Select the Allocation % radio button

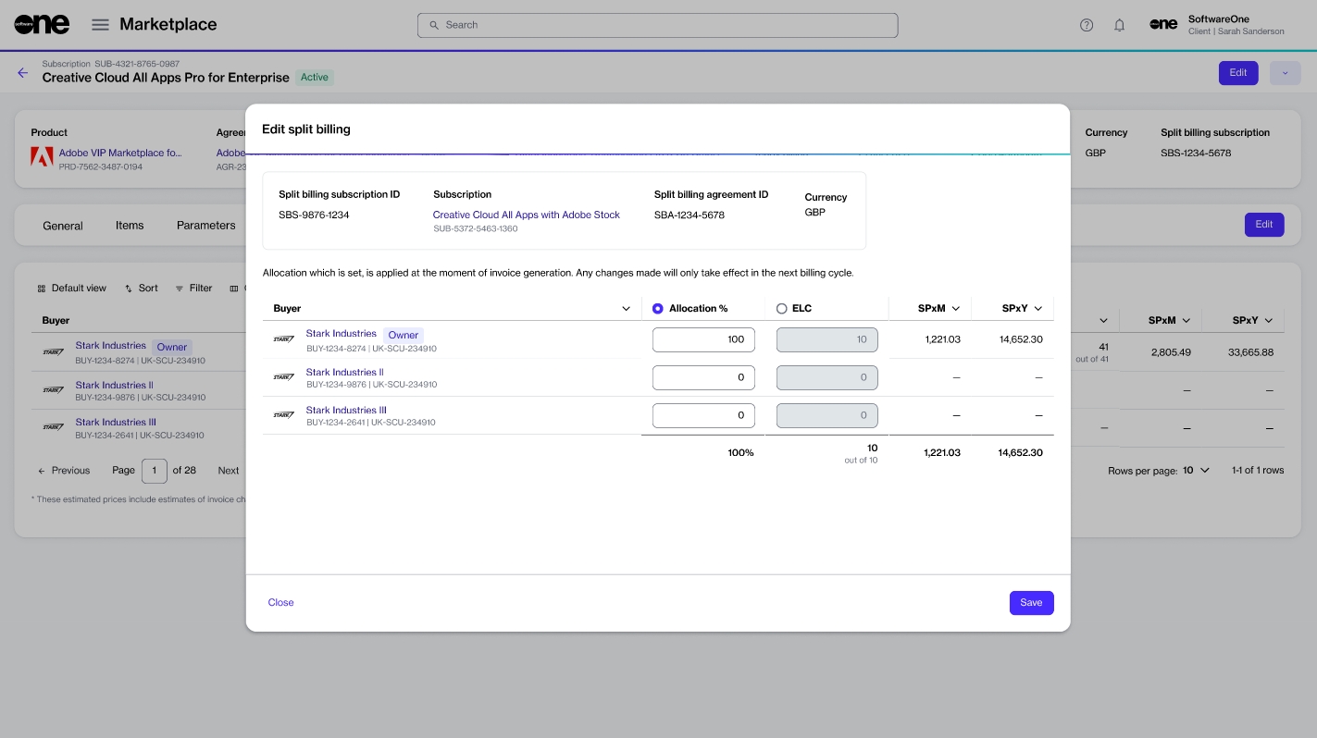pyautogui.click(x=658, y=309)
